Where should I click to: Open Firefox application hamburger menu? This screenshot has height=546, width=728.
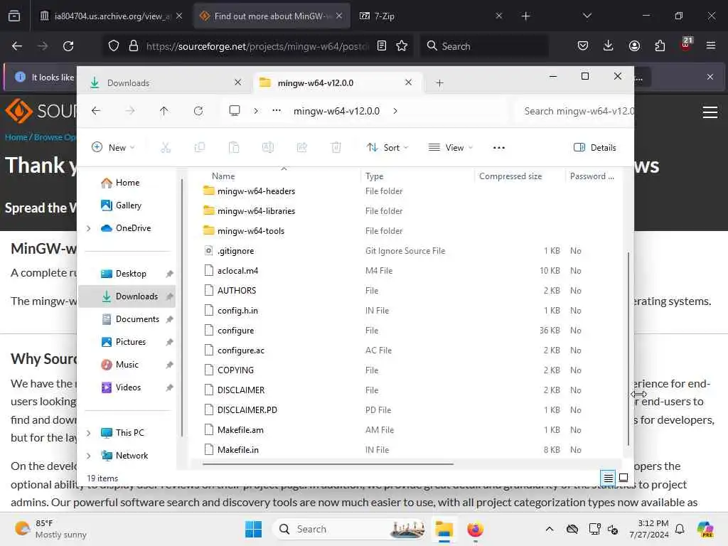(710, 45)
